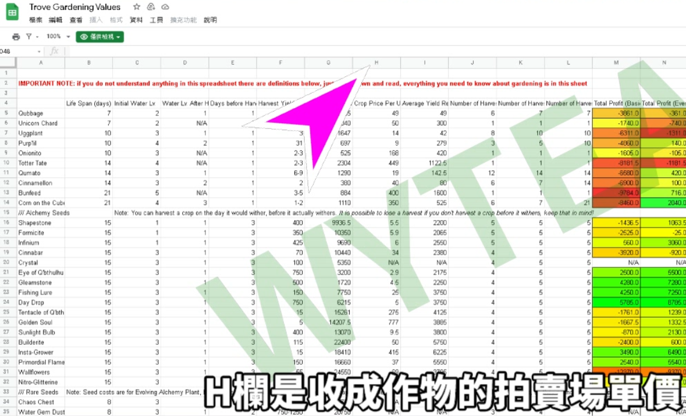The width and height of the screenshot is (686, 416).
Task: Click the Average Yield header cell
Action: (424, 103)
